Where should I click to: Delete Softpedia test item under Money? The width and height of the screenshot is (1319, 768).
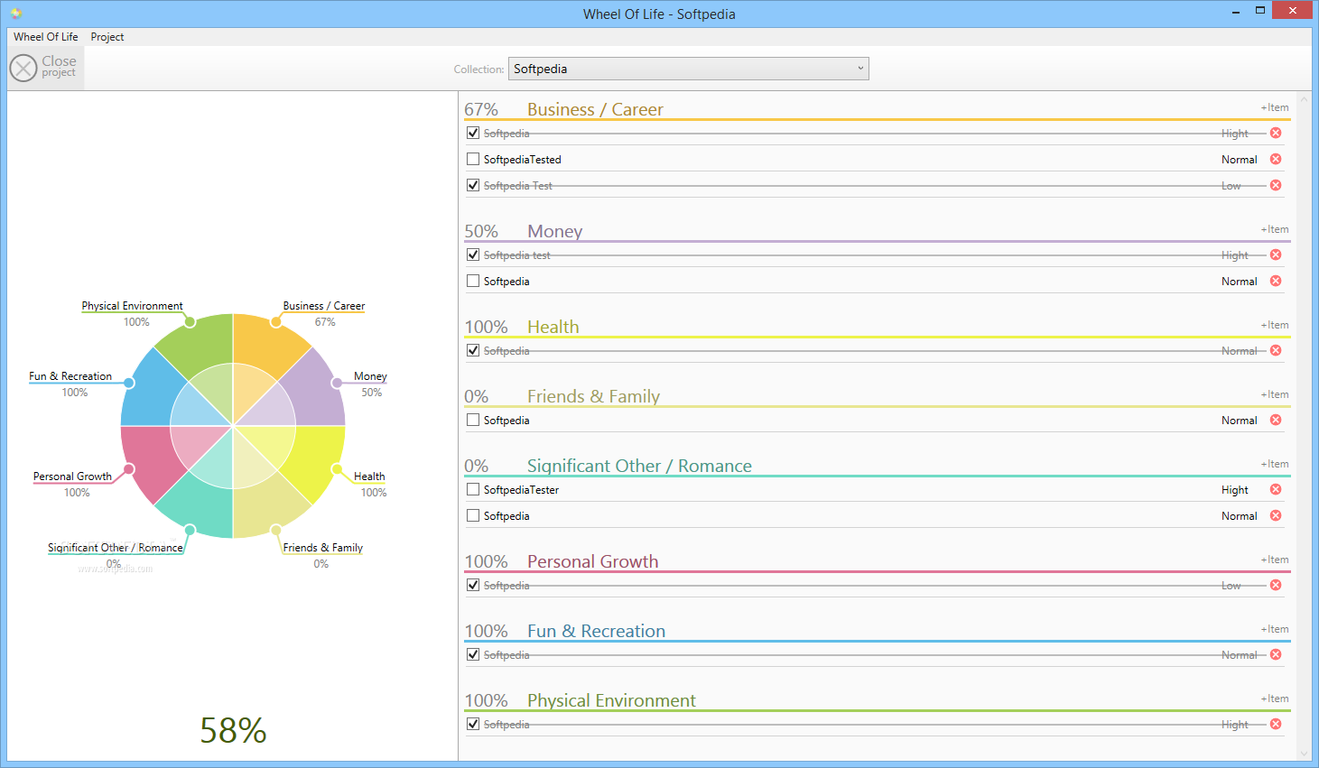click(1276, 254)
